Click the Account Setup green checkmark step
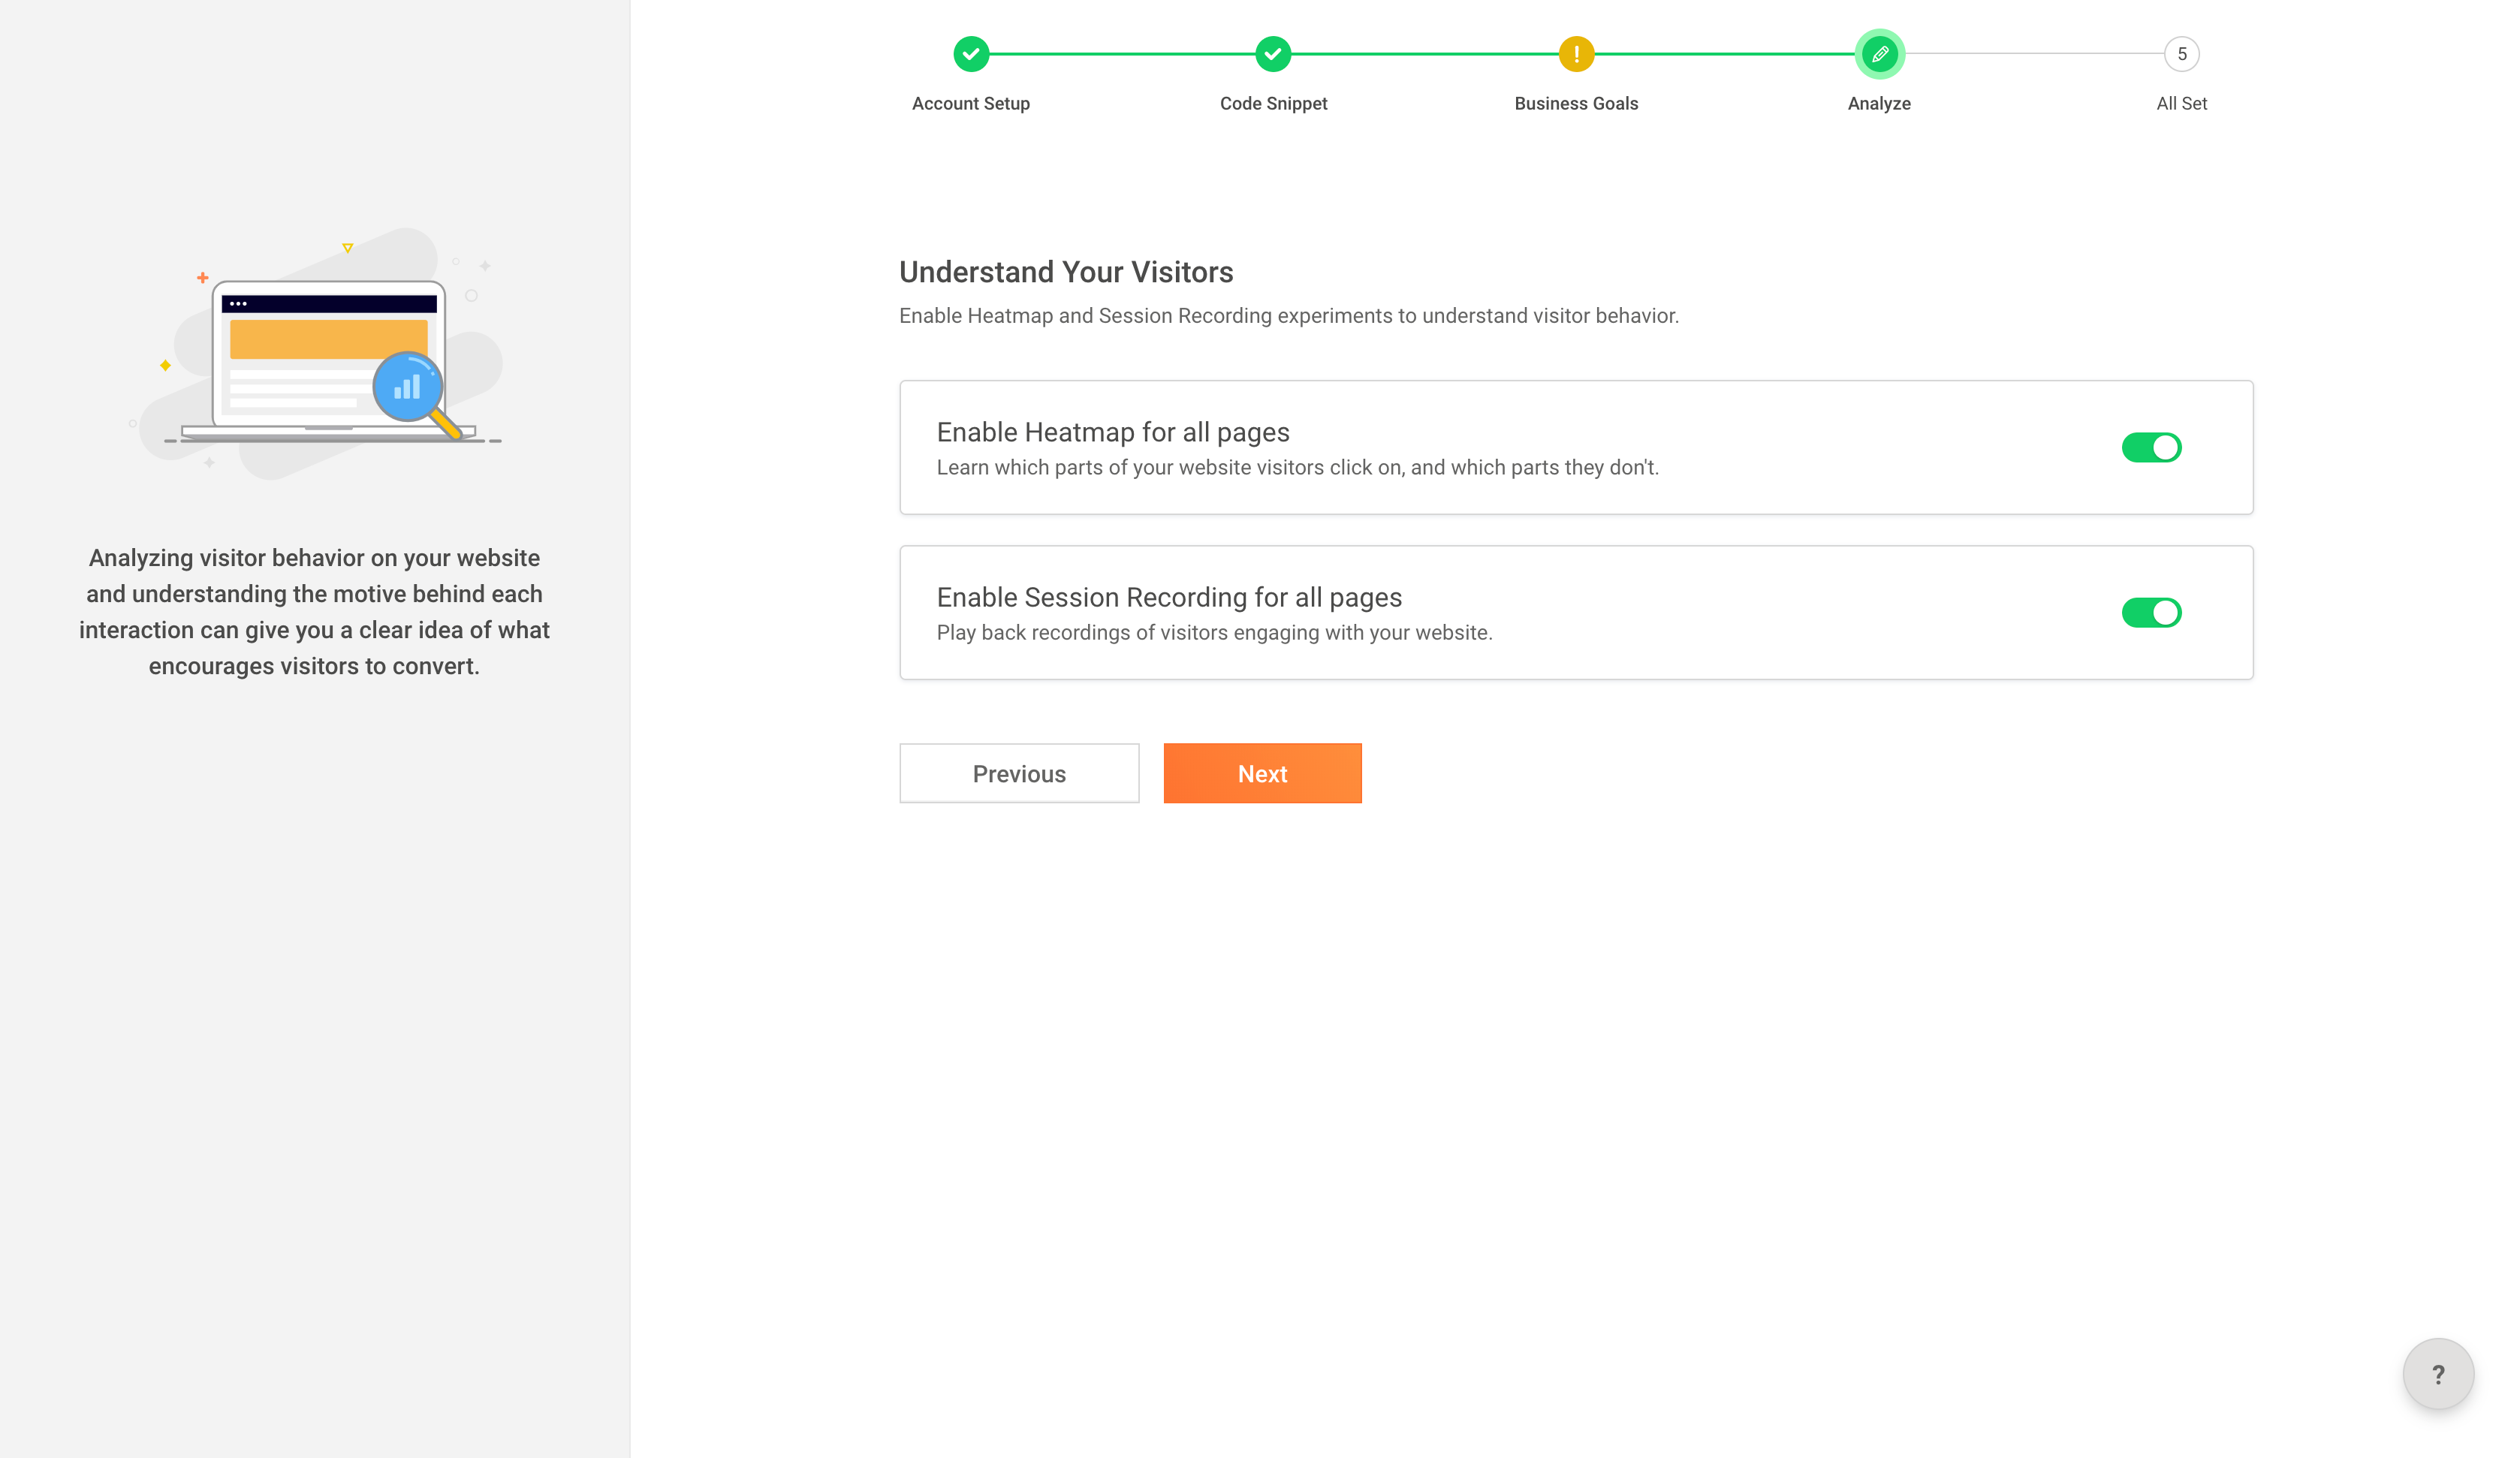This screenshot has width=2520, height=1458. tap(970, 54)
